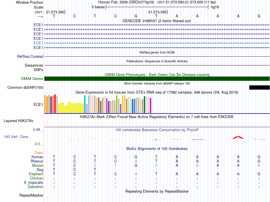Open the RefSeq Curated track label
Image resolution: width=270 pixels, height=202 pixels.
click(x=30, y=56)
